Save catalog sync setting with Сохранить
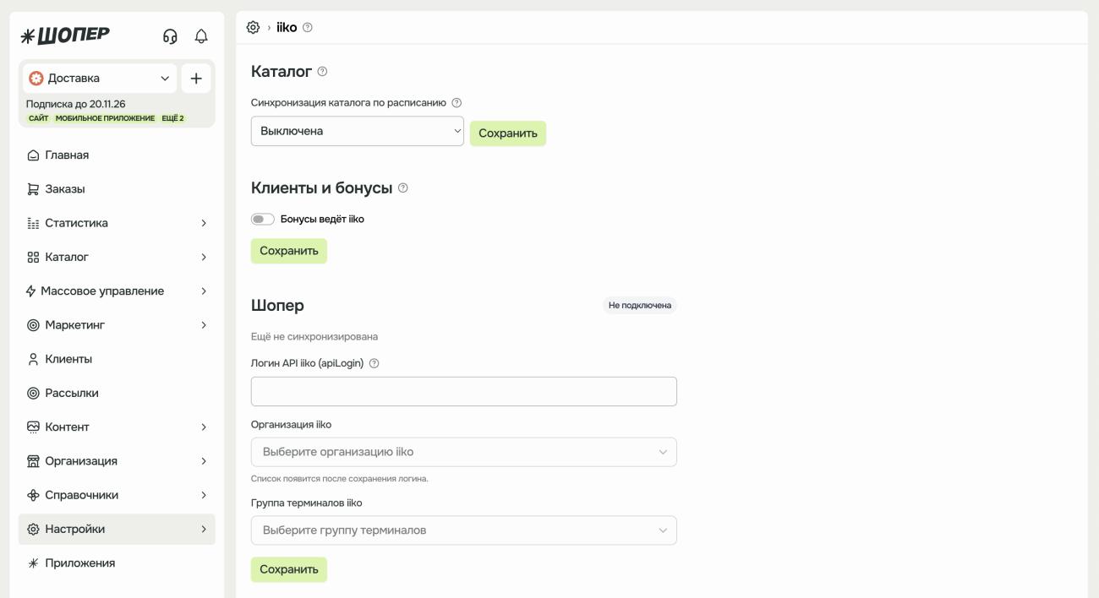The width and height of the screenshot is (1099, 598). tap(508, 133)
